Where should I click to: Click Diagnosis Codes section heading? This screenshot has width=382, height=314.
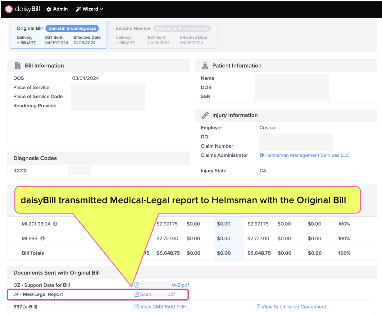[35, 158]
